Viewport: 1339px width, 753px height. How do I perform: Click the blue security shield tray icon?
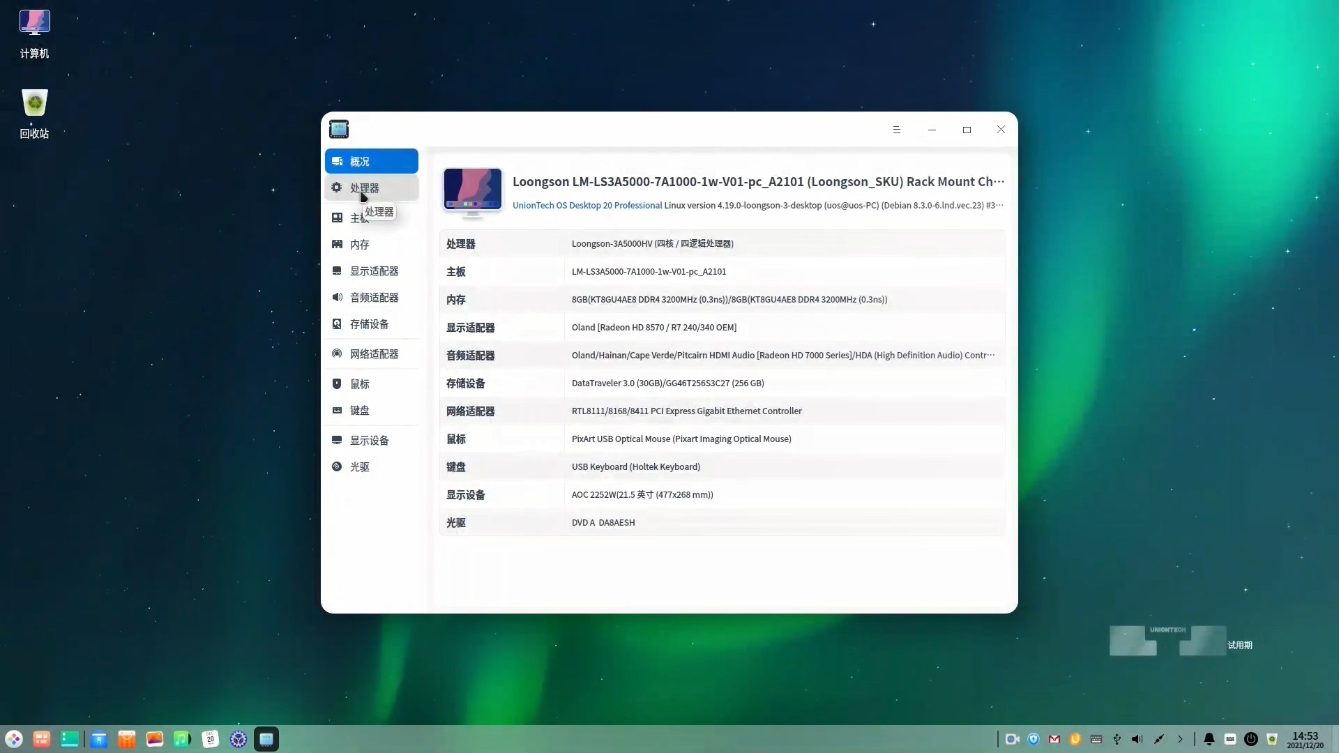[x=1034, y=739]
